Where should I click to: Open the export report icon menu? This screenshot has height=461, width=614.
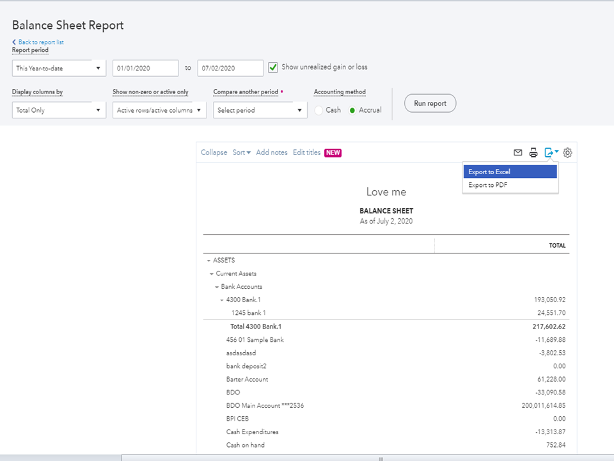coord(551,152)
